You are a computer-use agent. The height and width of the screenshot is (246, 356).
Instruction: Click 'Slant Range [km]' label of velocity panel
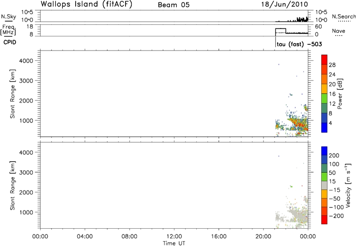click(x=12, y=186)
